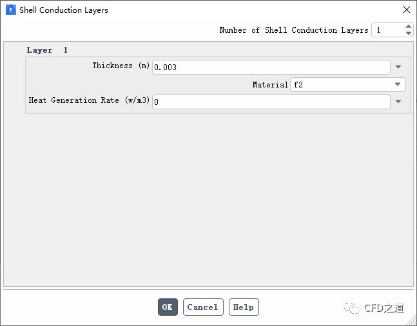
Task: Click the Heat Generation Rate (w/m3) label
Action: point(90,101)
